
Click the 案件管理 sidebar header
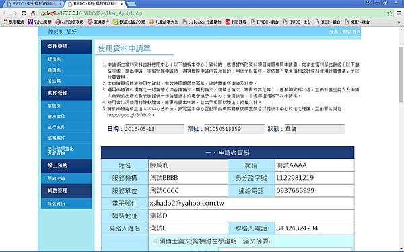pyautogui.click(x=66, y=93)
